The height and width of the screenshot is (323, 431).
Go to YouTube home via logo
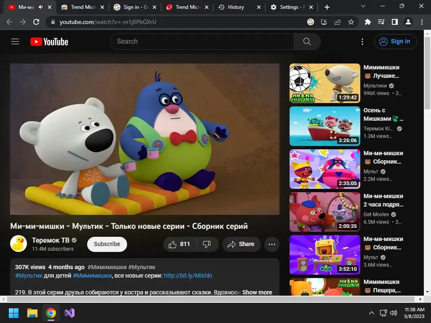(49, 42)
